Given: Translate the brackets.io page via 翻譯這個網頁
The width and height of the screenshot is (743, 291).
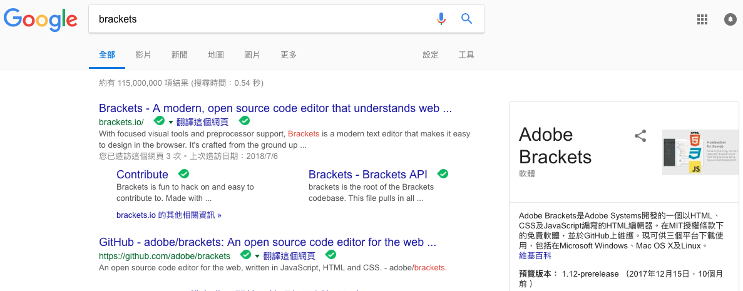Looking at the screenshot, I should 203,122.
